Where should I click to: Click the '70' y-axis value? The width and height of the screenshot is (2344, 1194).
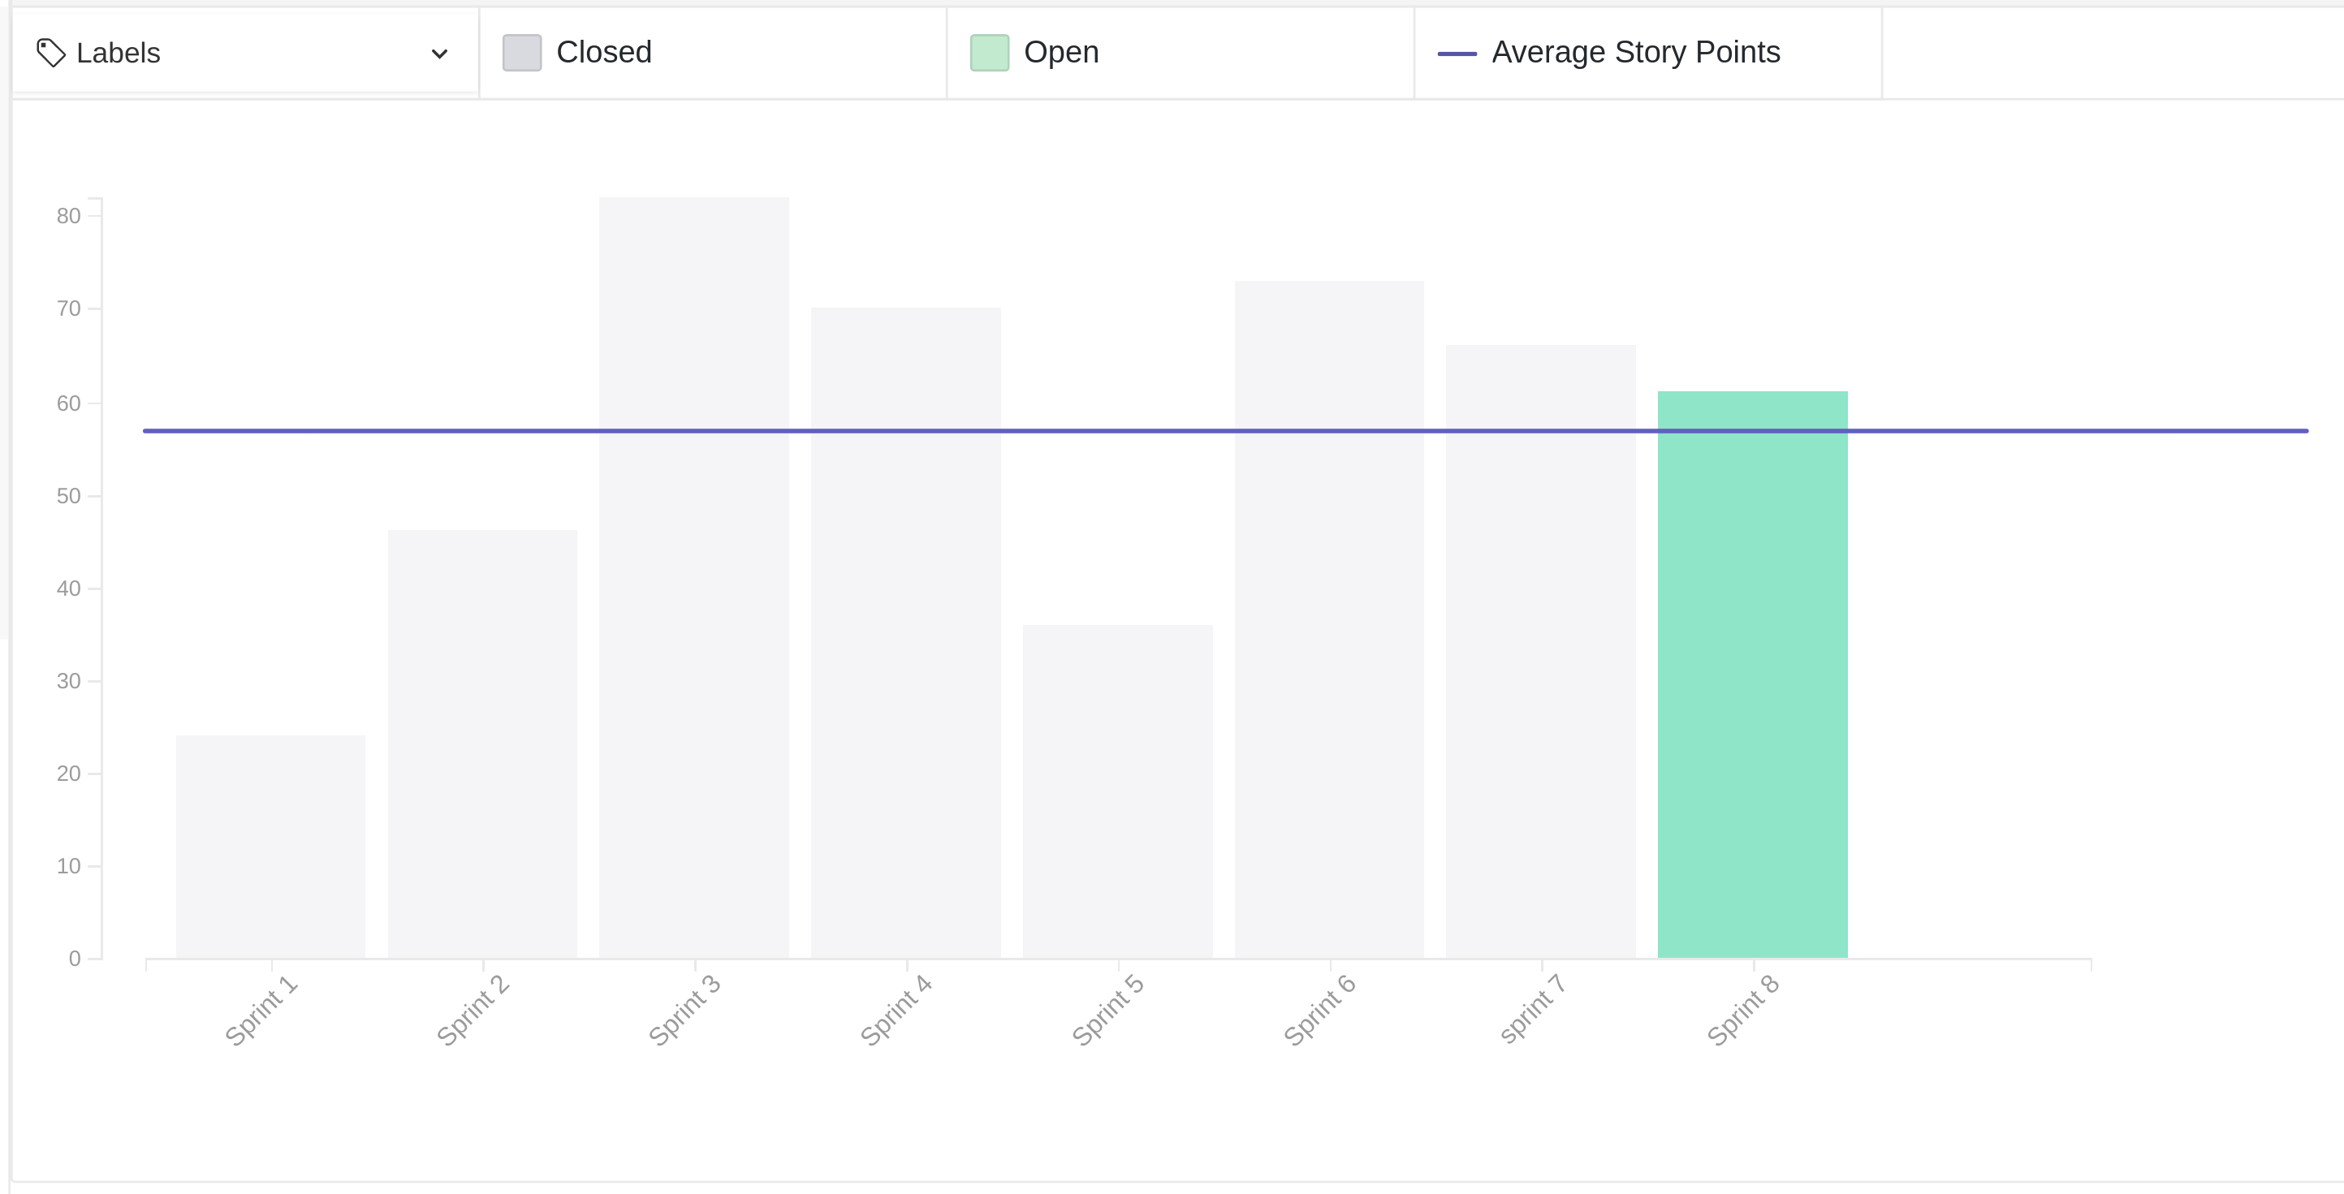click(68, 309)
